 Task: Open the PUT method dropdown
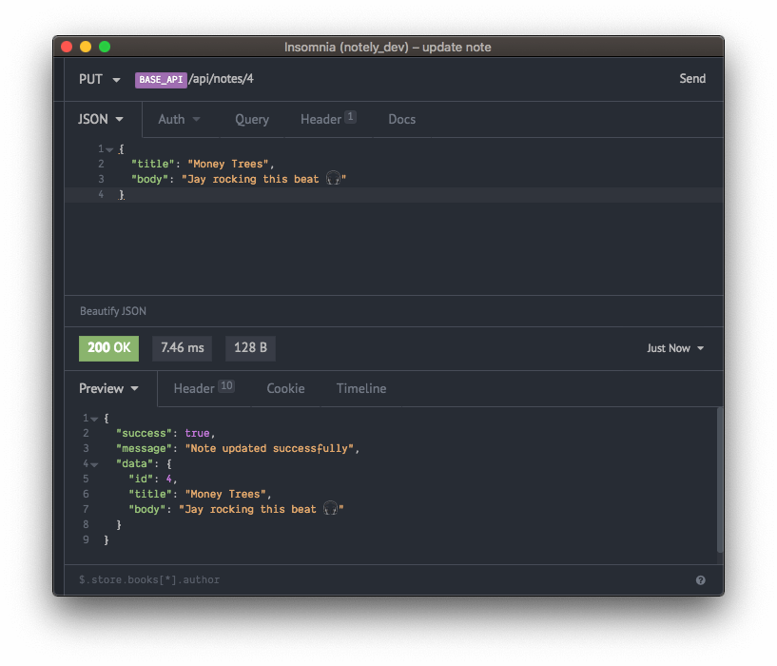99,79
